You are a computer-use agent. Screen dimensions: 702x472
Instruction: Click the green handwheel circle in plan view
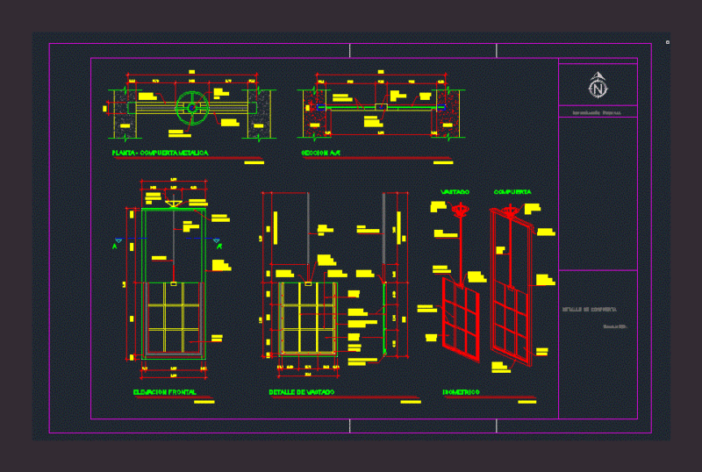(192, 108)
